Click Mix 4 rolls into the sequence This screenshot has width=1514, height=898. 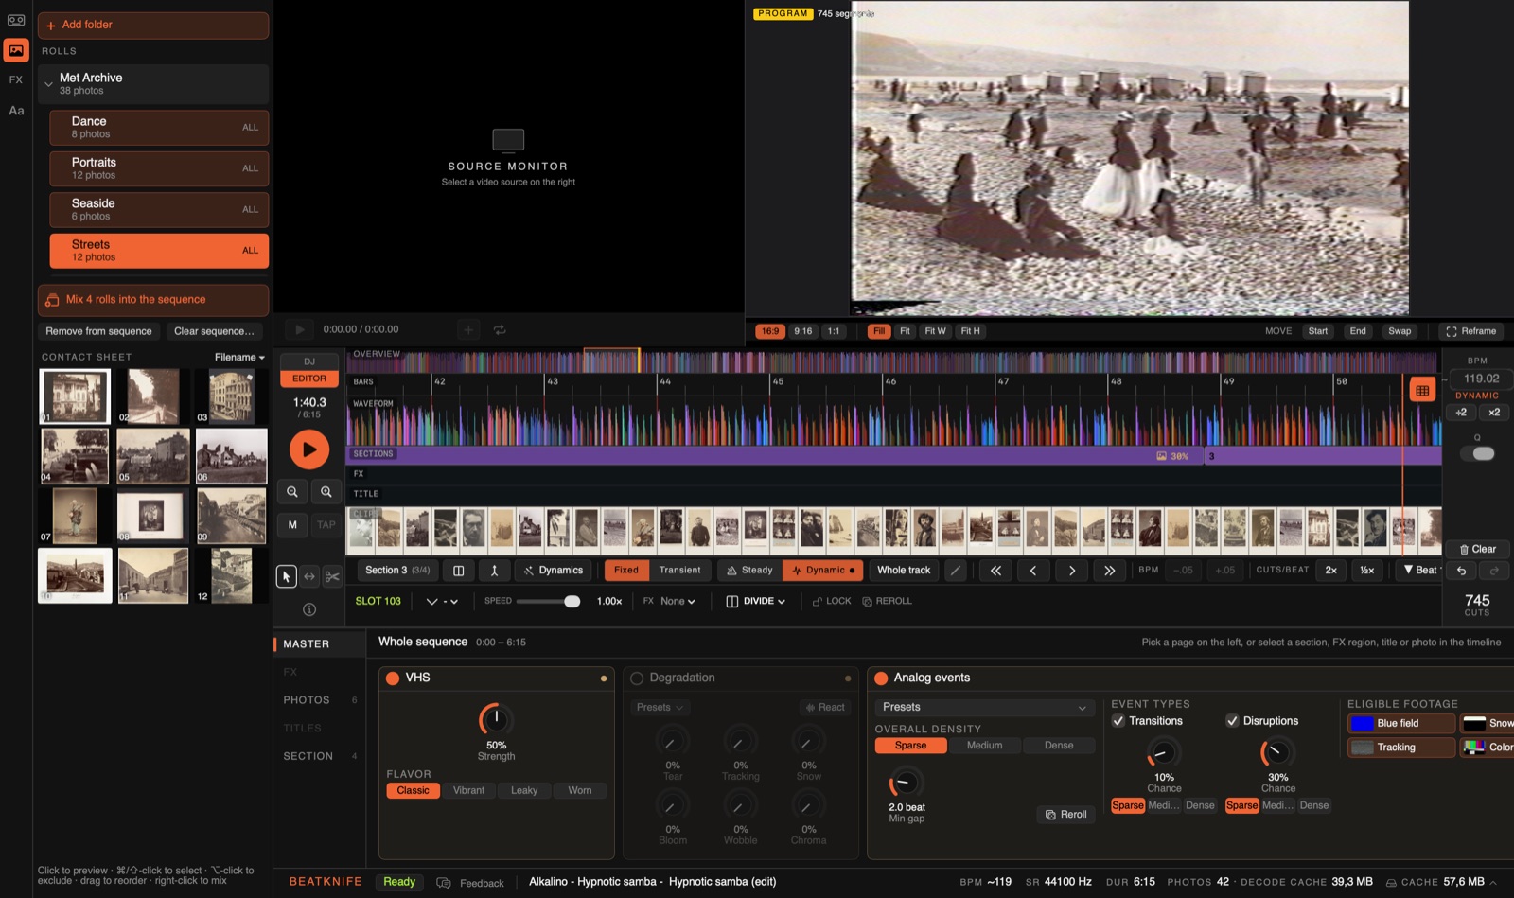coord(153,300)
